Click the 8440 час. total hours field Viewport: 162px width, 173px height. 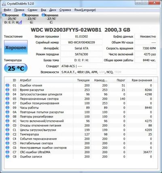pos(146,60)
